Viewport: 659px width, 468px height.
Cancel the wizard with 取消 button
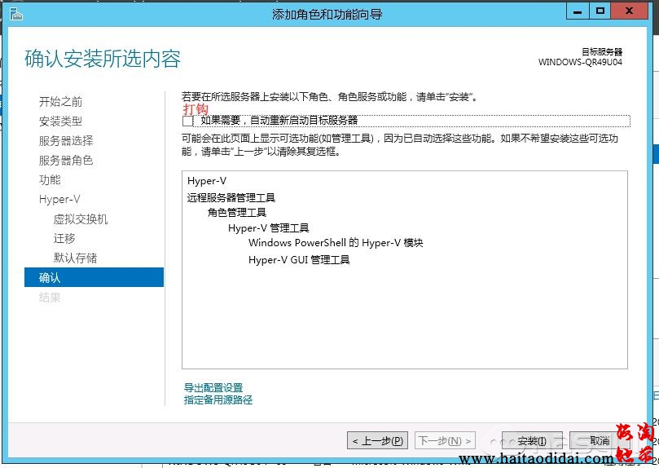pyautogui.click(x=599, y=441)
